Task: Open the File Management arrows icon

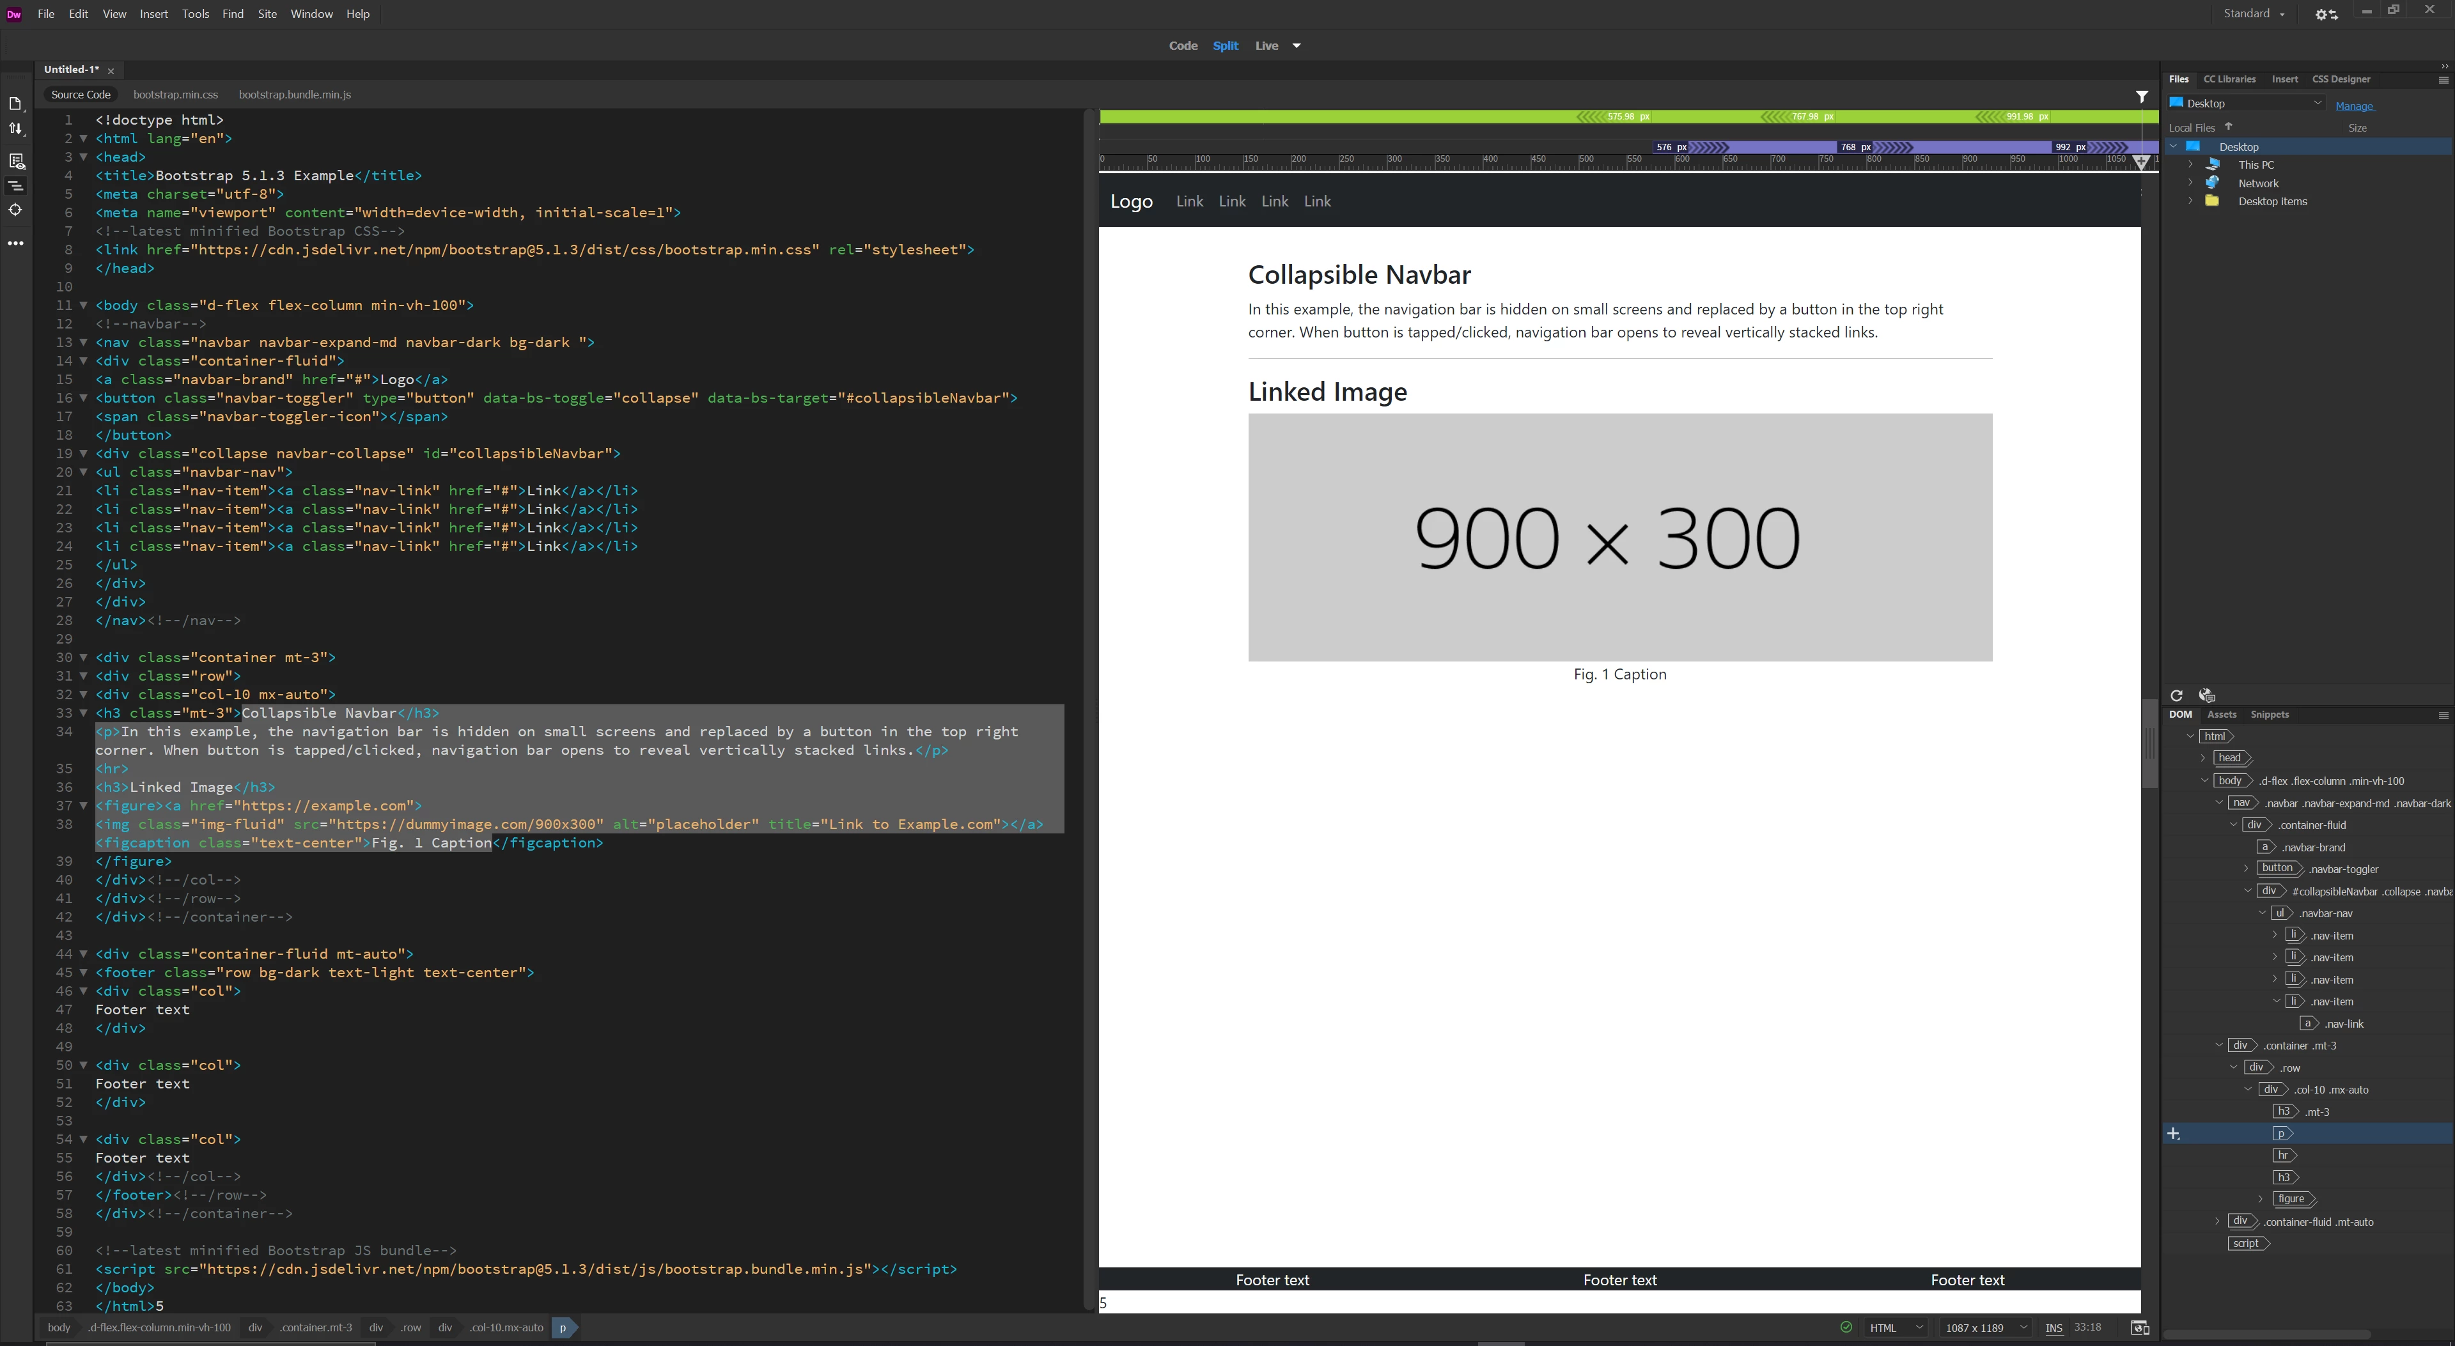Action: (15, 128)
